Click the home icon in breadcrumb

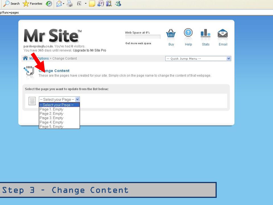tap(25, 58)
